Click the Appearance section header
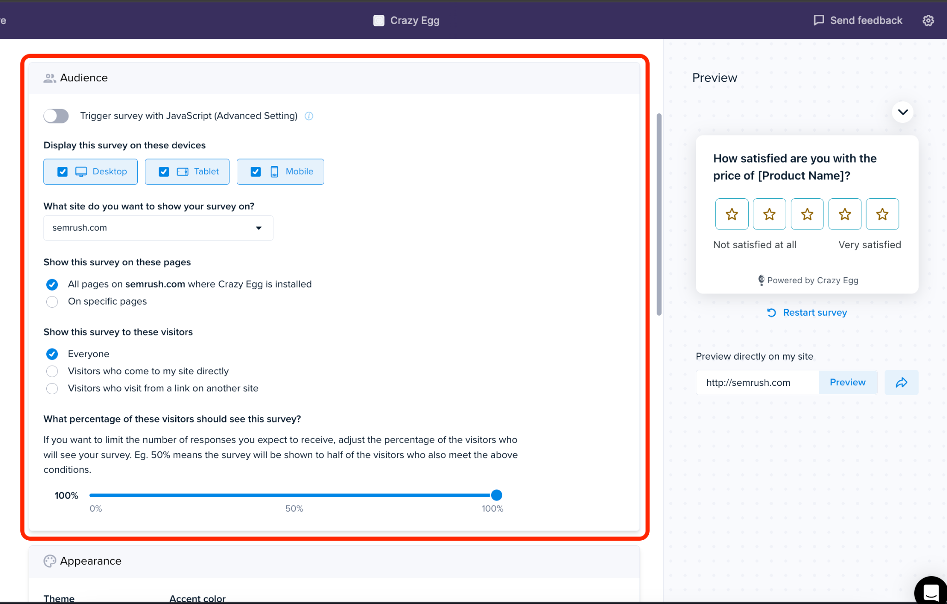The height and width of the screenshot is (604, 947). [334, 561]
